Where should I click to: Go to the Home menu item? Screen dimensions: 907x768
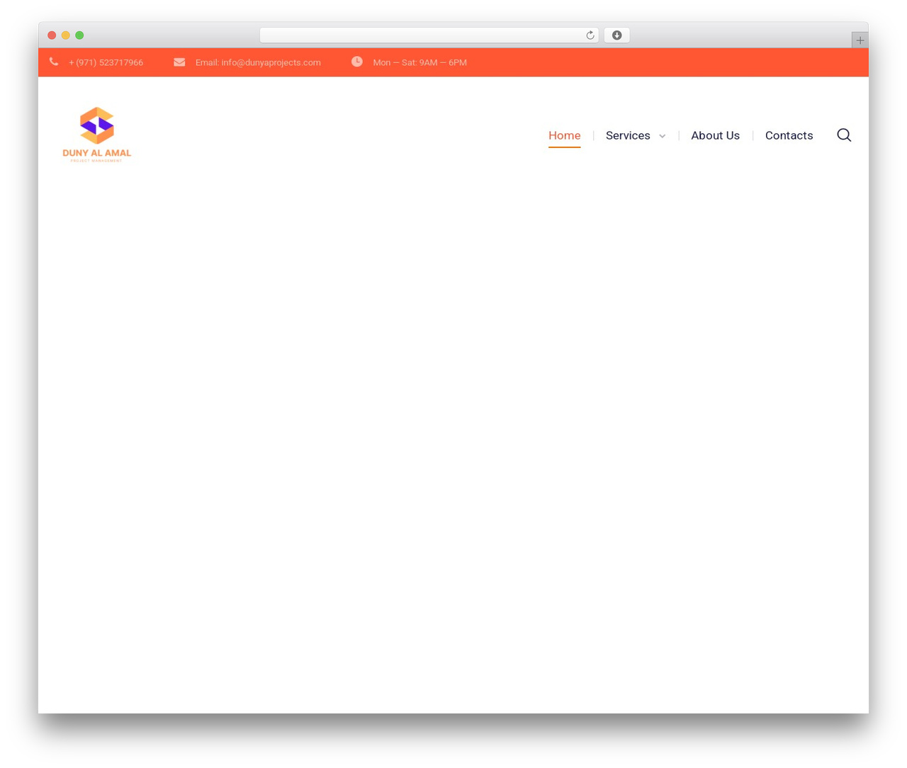[564, 135]
